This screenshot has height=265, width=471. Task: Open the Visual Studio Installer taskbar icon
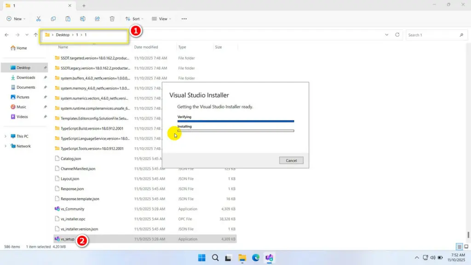(x=269, y=258)
